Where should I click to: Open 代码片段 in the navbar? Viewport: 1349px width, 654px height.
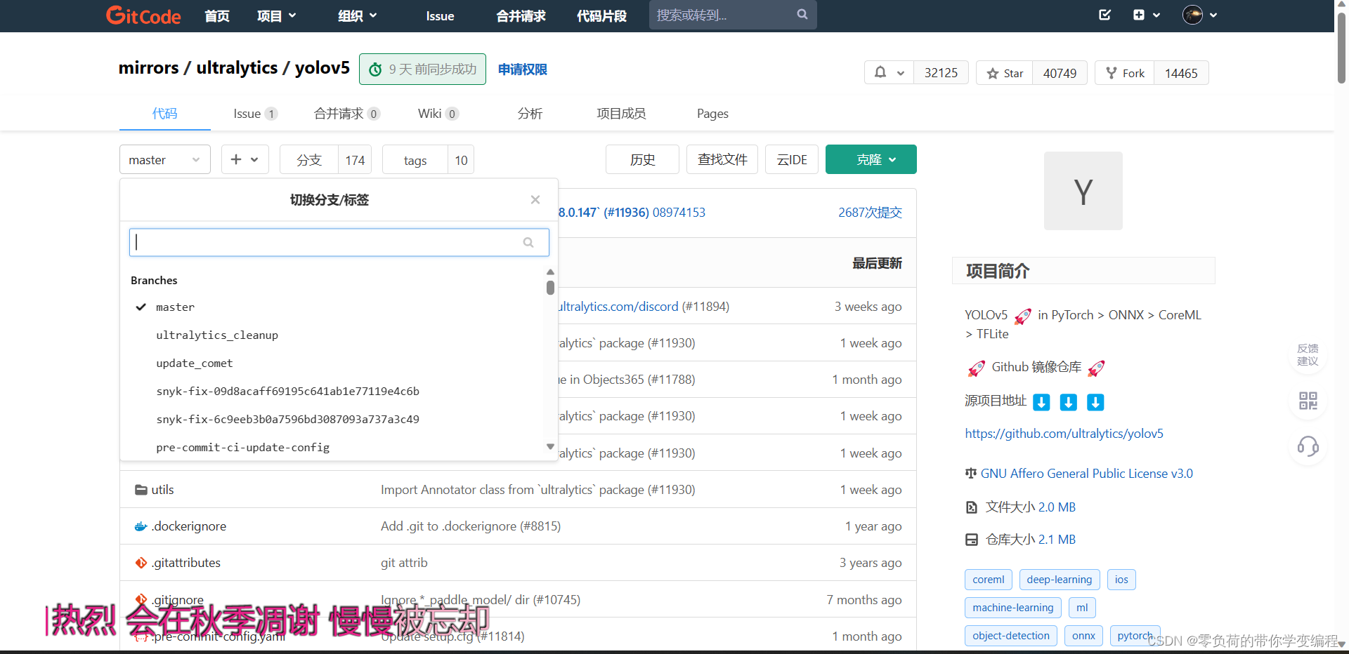pyautogui.click(x=601, y=16)
